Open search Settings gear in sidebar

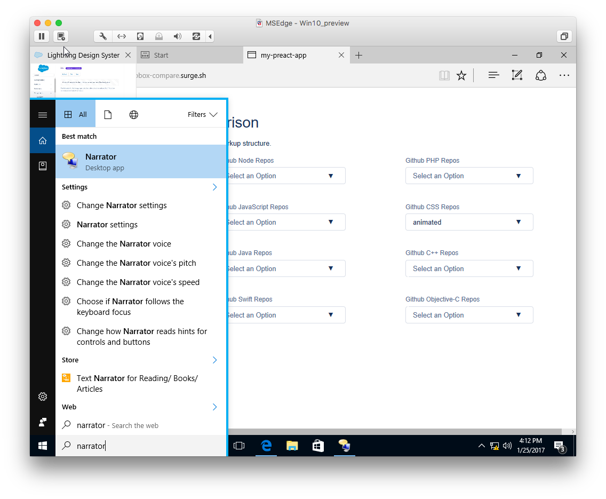[43, 397]
